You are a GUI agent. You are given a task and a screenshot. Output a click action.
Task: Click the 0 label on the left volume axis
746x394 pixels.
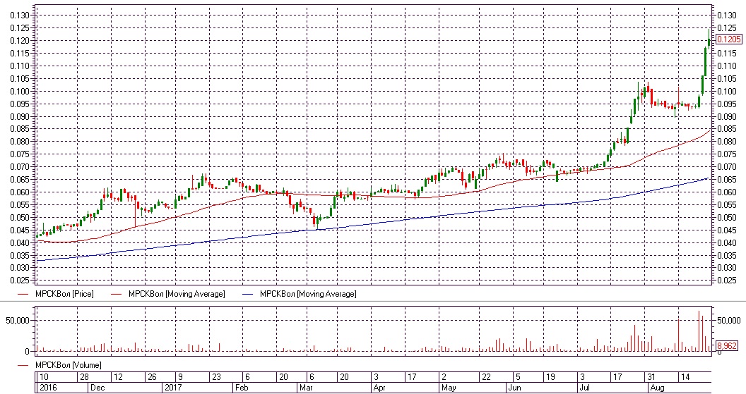[x=27, y=352]
